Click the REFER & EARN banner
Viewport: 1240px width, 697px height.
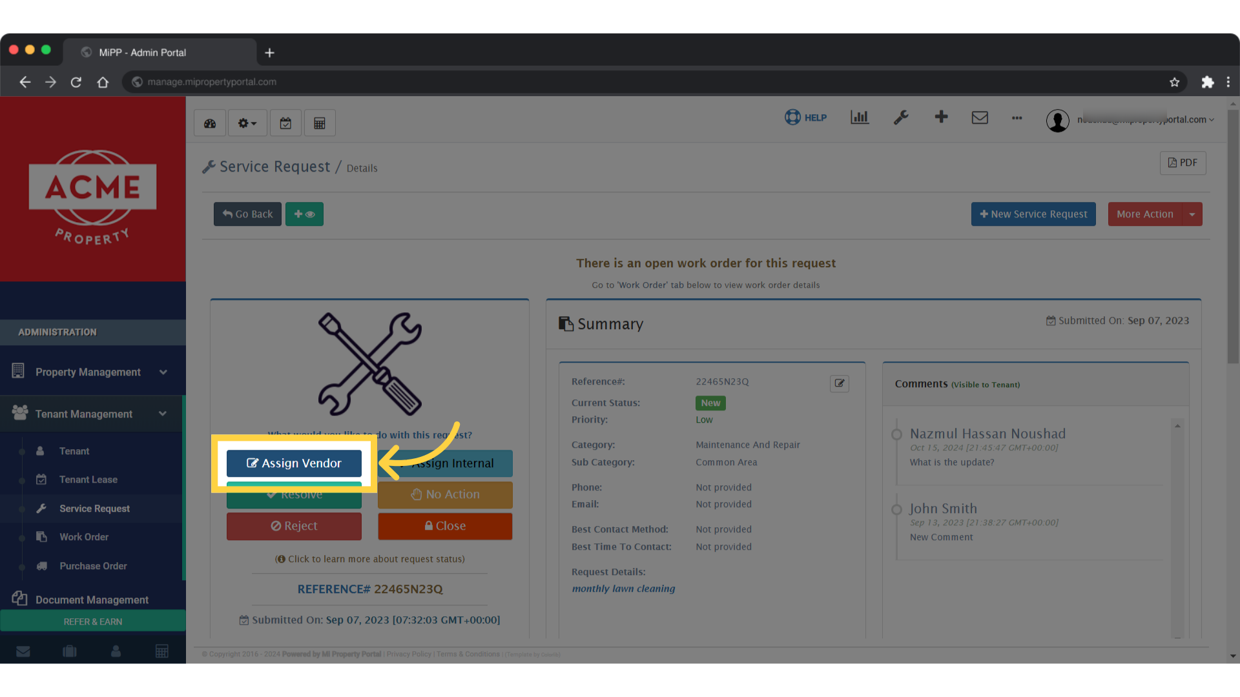click(x=93, y=621)
